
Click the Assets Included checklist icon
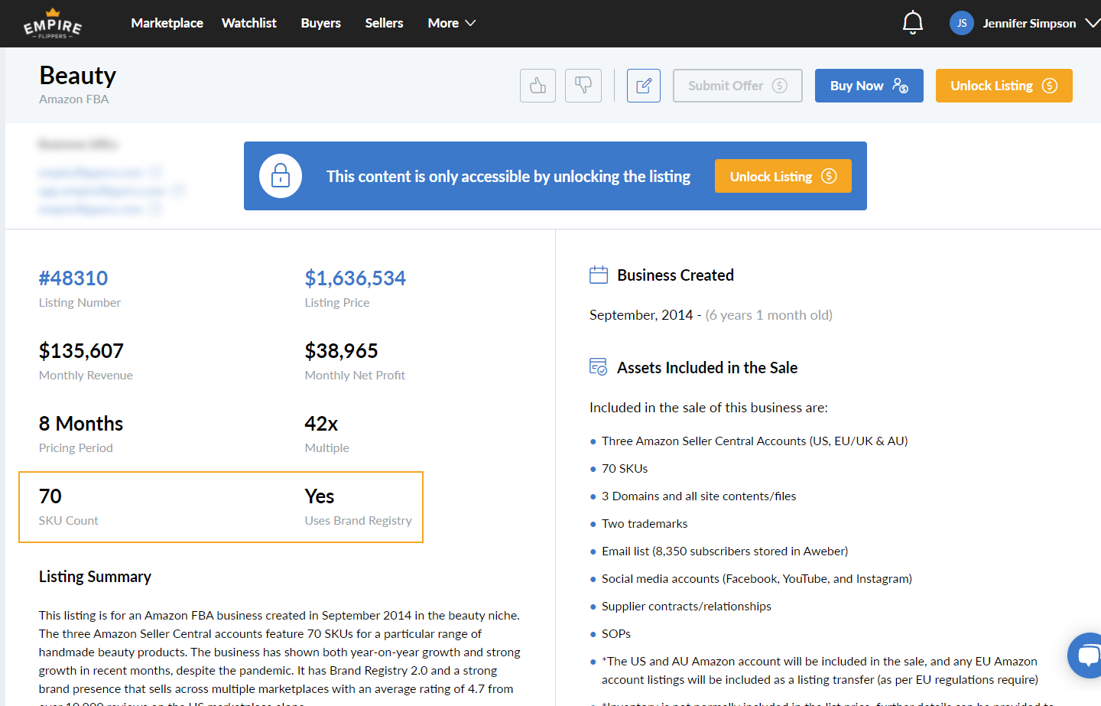point(599,367)
